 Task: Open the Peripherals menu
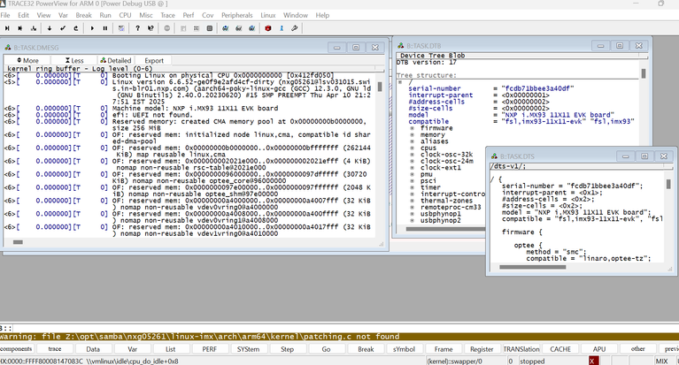pyautogui.click(x=237, y=15)
